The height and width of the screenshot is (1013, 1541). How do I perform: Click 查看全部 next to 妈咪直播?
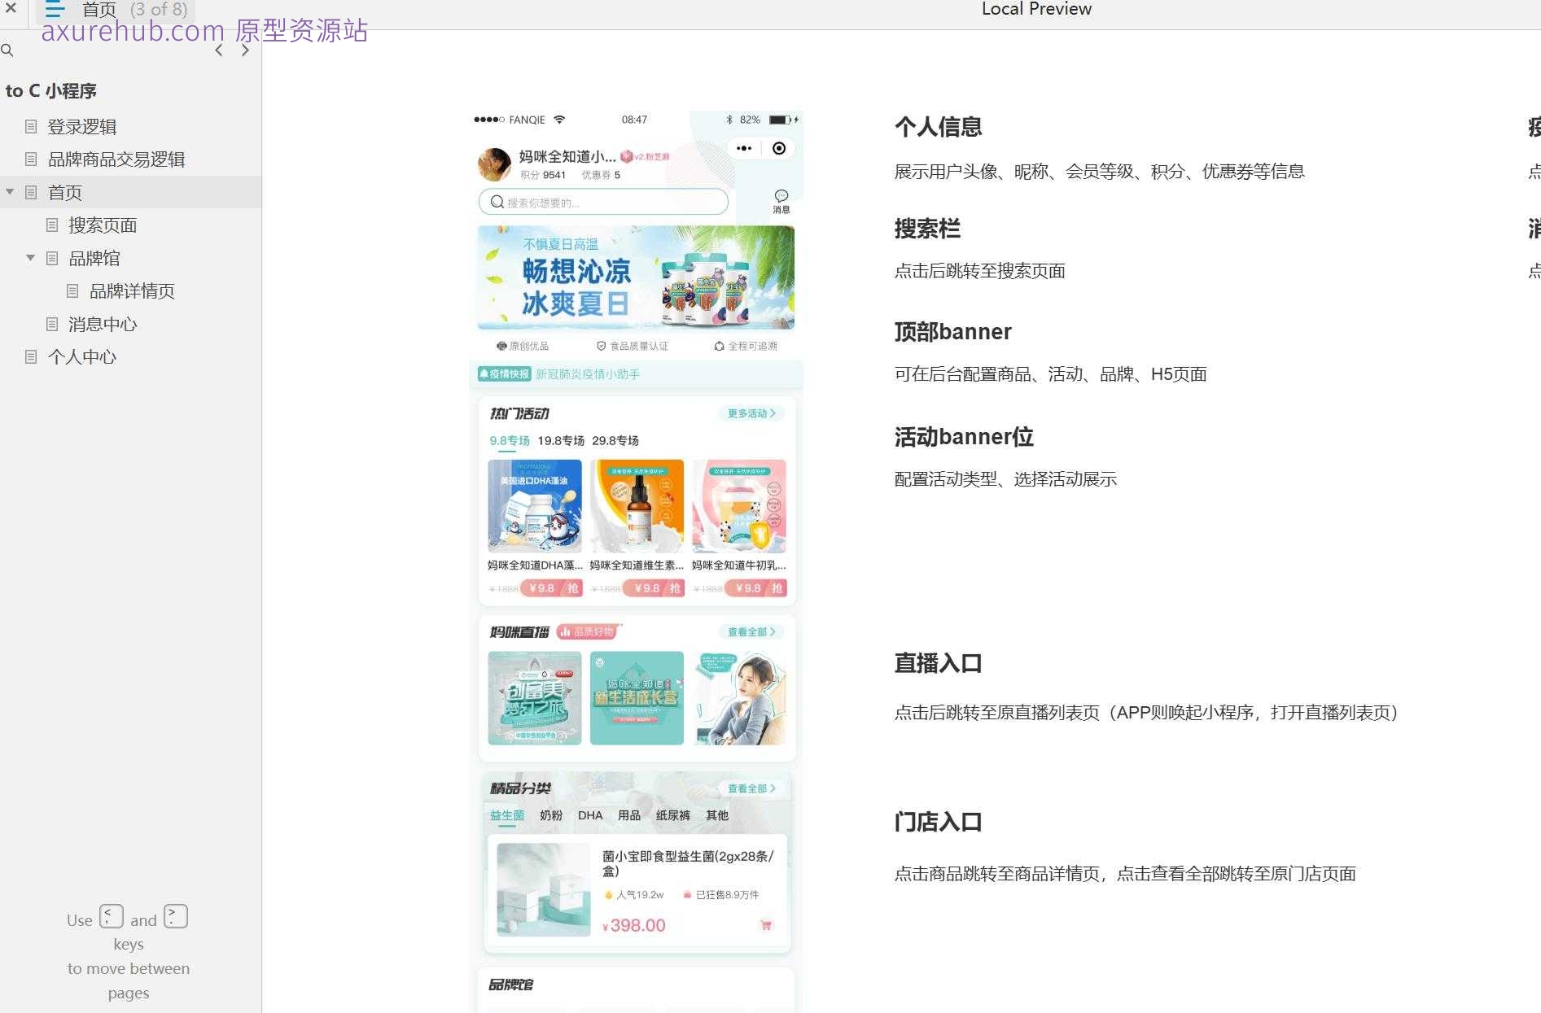tap(749, 631)
